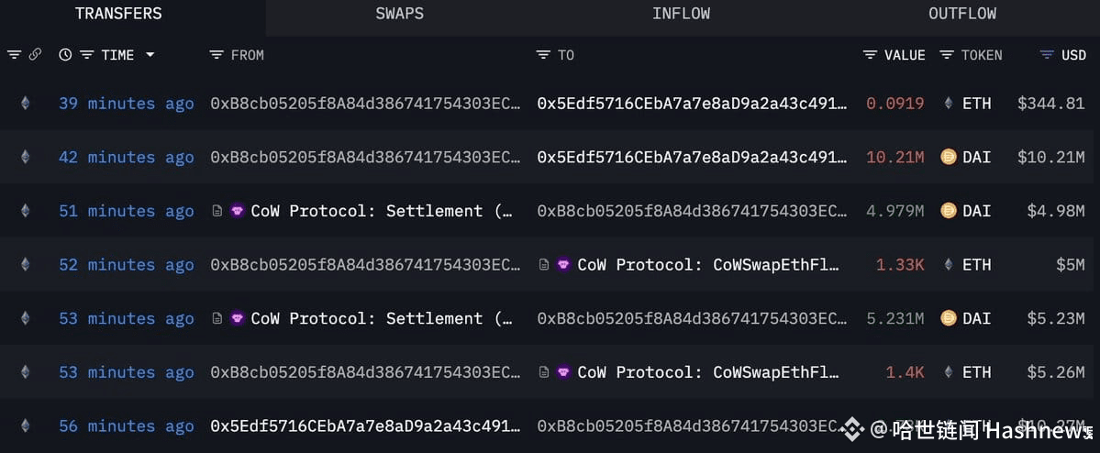The width and height of the screenshot is (1100, 453).
Task: Click the link chain icon in header
Action: tap(35, 55)
